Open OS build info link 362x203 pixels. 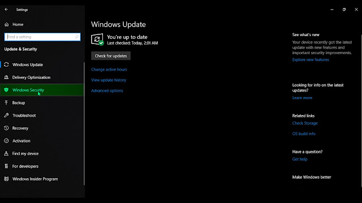(x=304, y=134)
